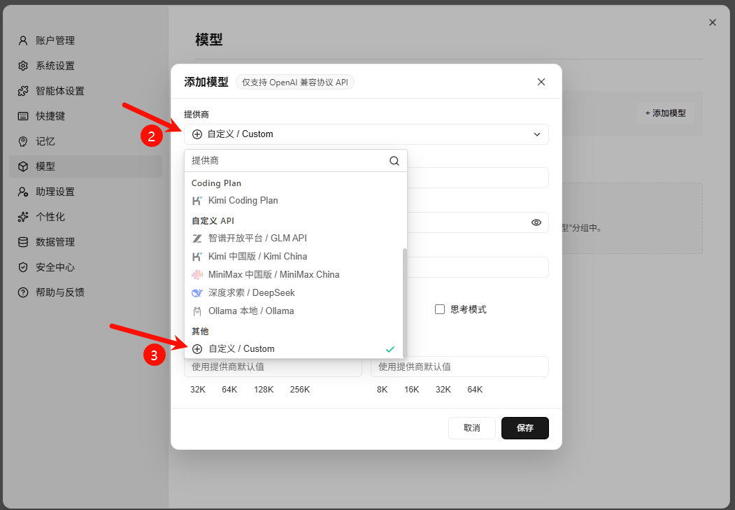
Task: Select Kimi Coding Plan provider
Action: [294, 201]
